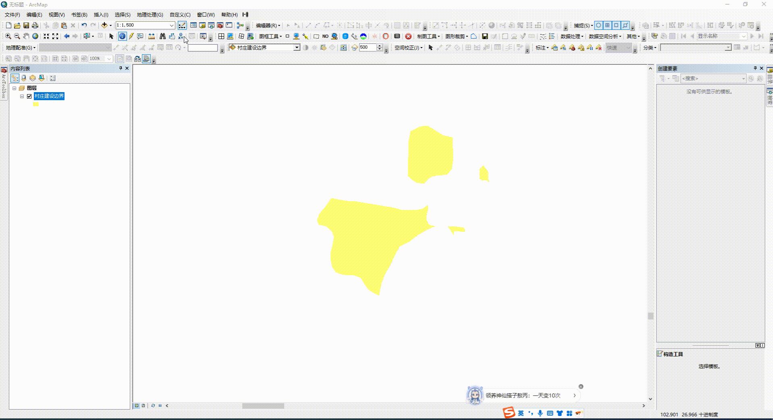
Task: Open the 选择(S) menu
Action: tap(122, 14)
